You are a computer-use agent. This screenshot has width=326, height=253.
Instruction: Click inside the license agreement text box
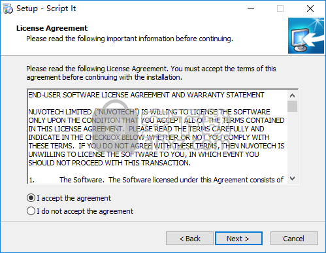(157, 137)
